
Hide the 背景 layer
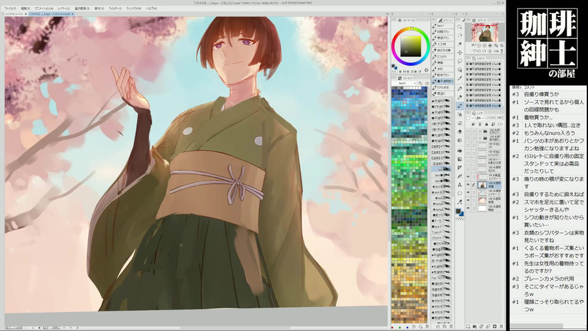pos(468,200)
